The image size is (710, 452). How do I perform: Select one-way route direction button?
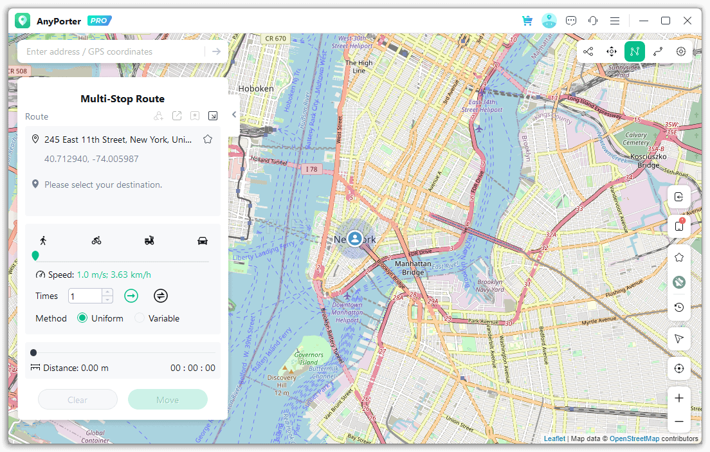[131, 296]
